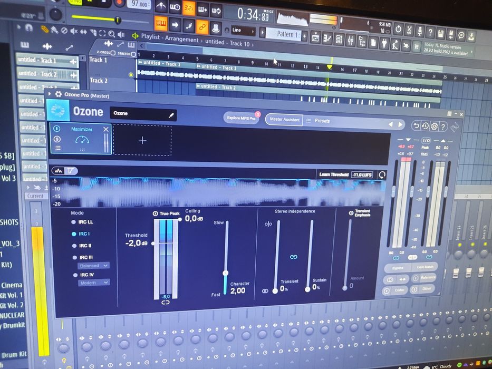The width and height of the screenshot is (492, 369).
Task: Toggle the Z-CROSS checkbox
Action: (x=113, y=53)
